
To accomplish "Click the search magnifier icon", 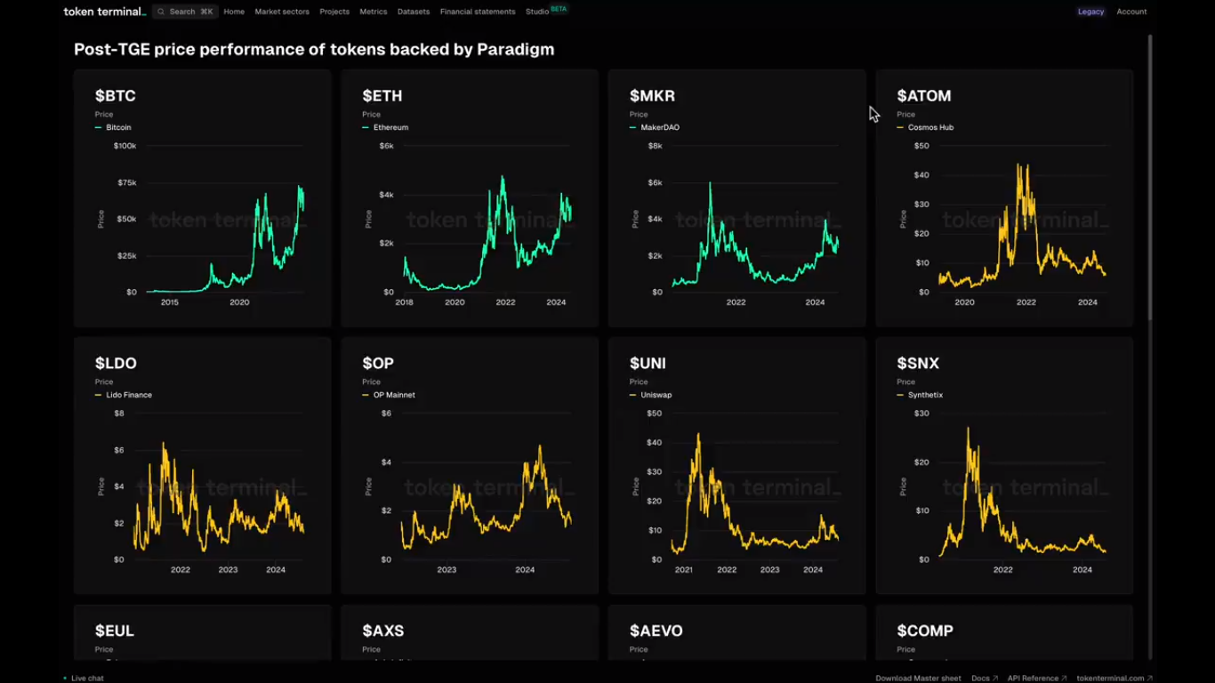I will pos(161,12).
